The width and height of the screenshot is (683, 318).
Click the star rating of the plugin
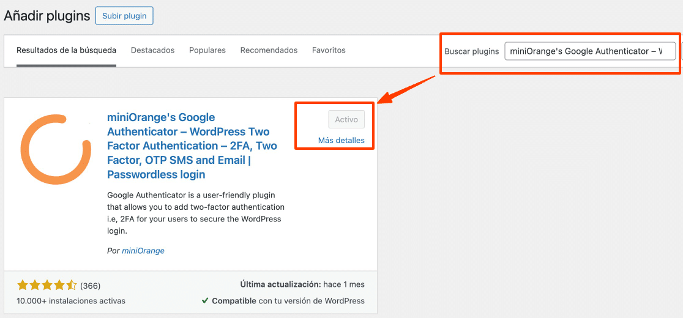pyautogui.click(x=47, y=286)
